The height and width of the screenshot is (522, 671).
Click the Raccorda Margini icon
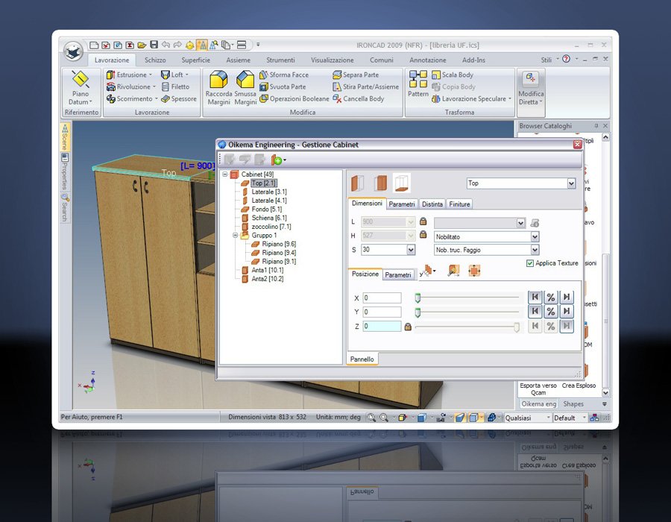(x=218, y=80)
